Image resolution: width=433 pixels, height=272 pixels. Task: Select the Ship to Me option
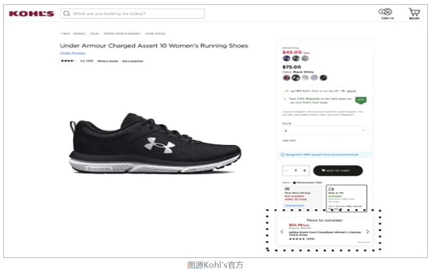pos(347,198)
